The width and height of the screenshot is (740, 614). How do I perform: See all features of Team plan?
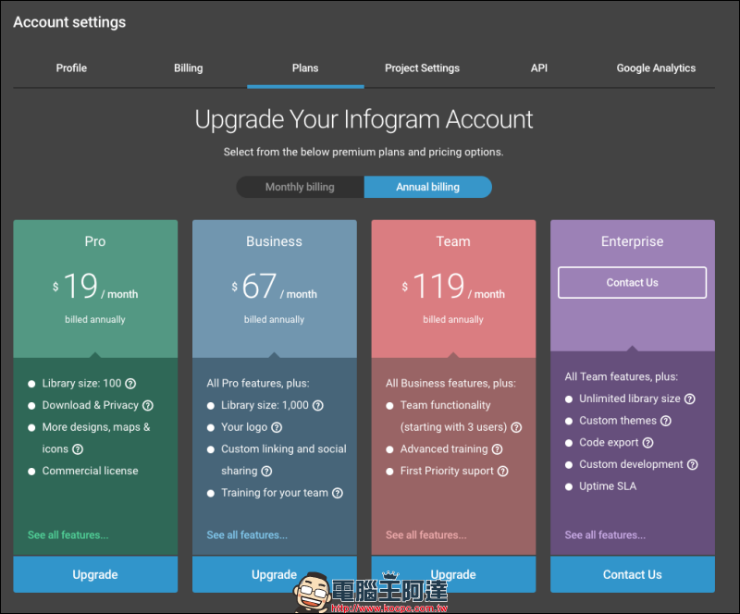pos(426,535)
